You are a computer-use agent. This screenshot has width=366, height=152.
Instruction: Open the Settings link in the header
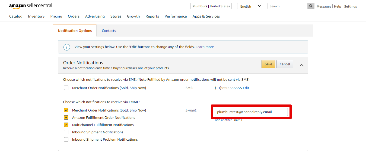tap(351, 6)
